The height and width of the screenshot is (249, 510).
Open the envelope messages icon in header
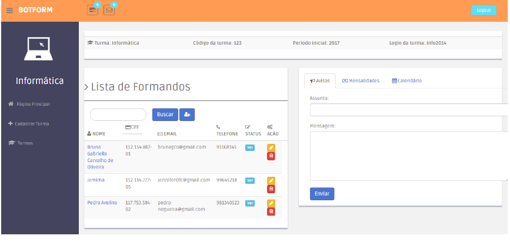[109, 10]
